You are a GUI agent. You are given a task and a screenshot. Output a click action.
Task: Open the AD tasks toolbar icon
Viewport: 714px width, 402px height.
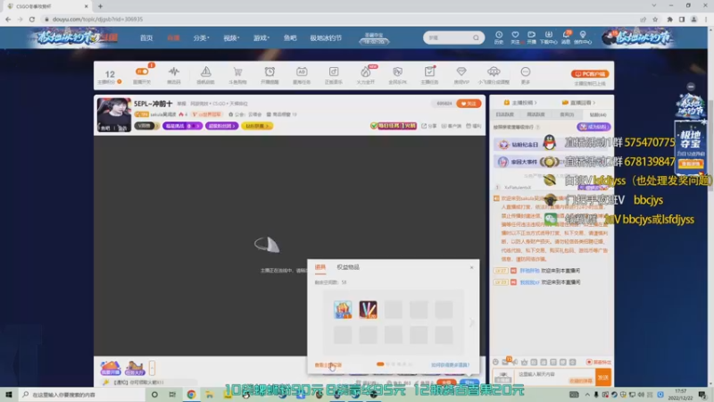[302, 75]
